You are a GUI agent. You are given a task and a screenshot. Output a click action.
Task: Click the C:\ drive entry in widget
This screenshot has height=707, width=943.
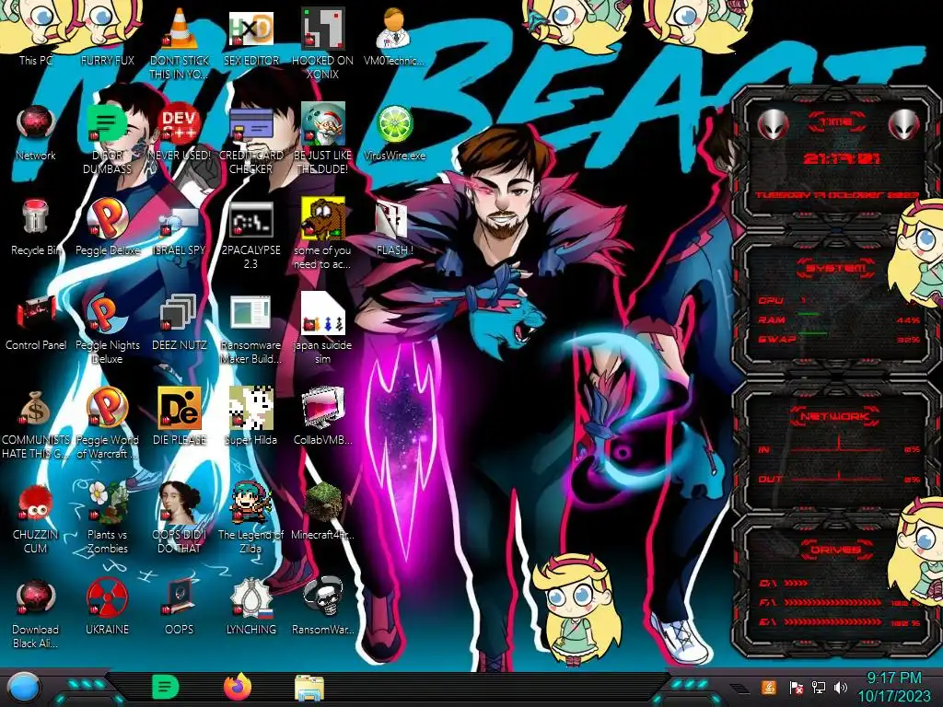pos(783,583)
